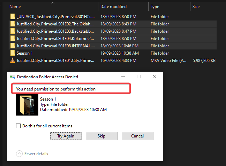Collapse details with the Fewer details chevron
The image size is (226, 166).
pyautogui.click(x=19, y=153)
